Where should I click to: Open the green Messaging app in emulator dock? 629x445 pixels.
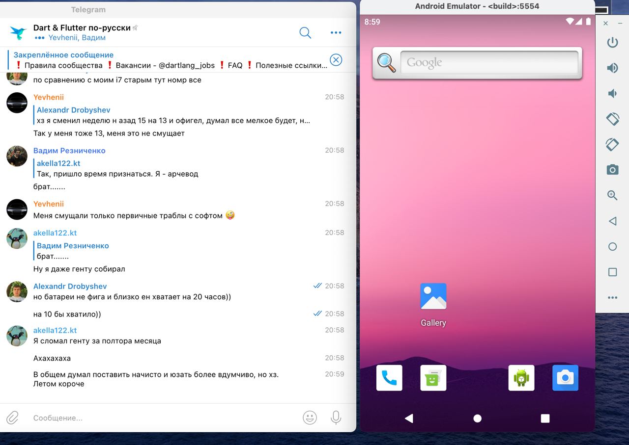433,378
